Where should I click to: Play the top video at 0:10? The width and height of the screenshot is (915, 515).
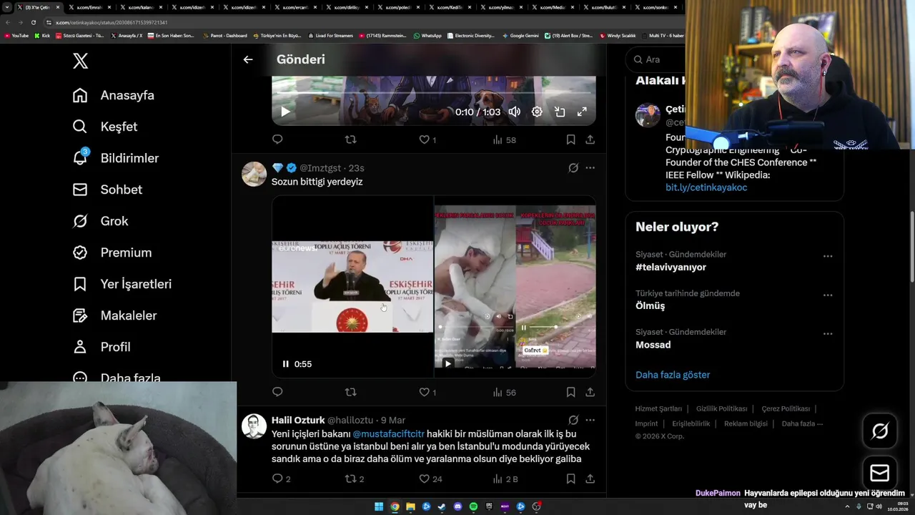285,112
